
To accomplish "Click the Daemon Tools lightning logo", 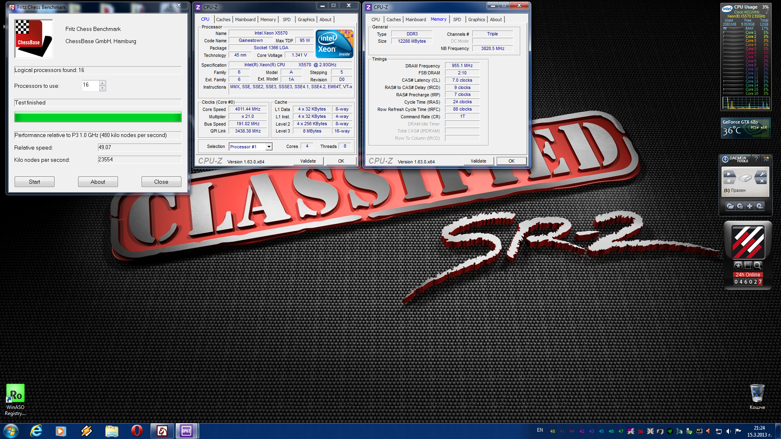I will [725, 159].
